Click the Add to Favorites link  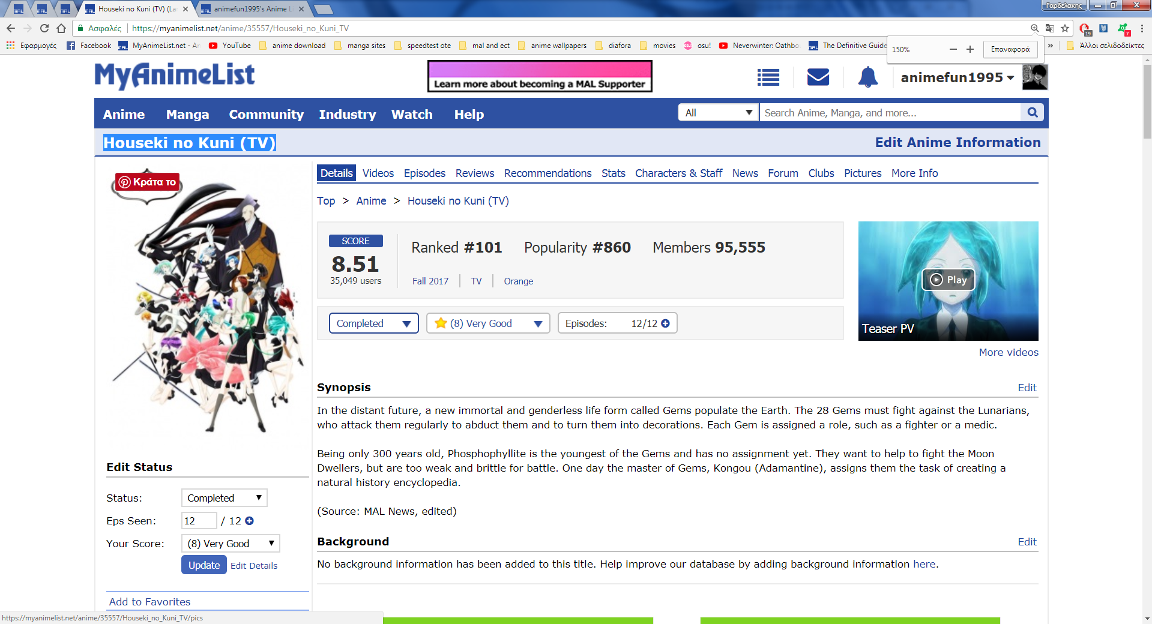click(x=149, y=602)
